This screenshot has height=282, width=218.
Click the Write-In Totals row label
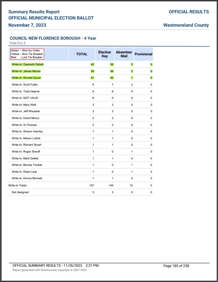point(18,185)
